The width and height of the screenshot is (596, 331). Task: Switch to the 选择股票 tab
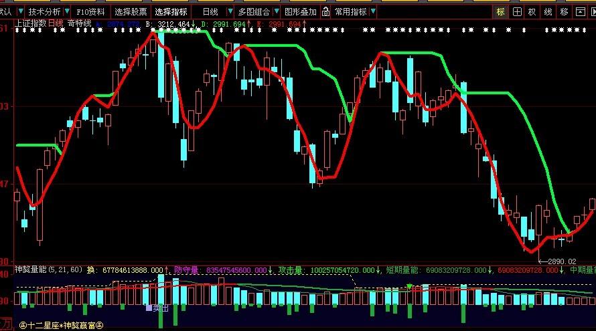click(x=131, y=12)
